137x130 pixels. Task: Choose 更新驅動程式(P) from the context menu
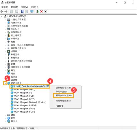64,88
